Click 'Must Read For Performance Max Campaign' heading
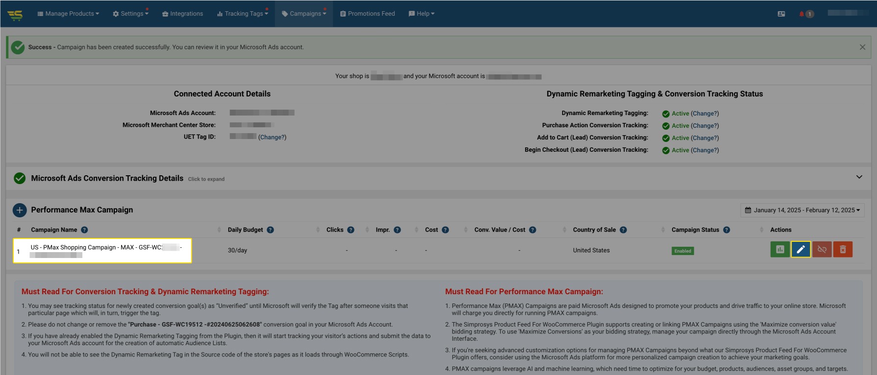 tap(524, 292)
